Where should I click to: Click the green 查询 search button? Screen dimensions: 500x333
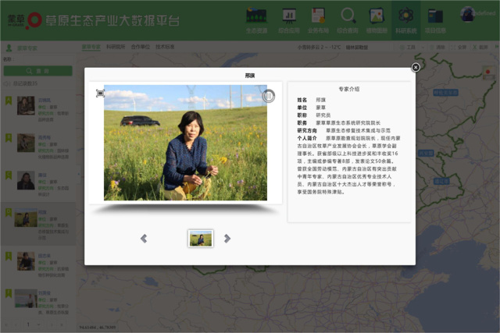click(38, 71)
